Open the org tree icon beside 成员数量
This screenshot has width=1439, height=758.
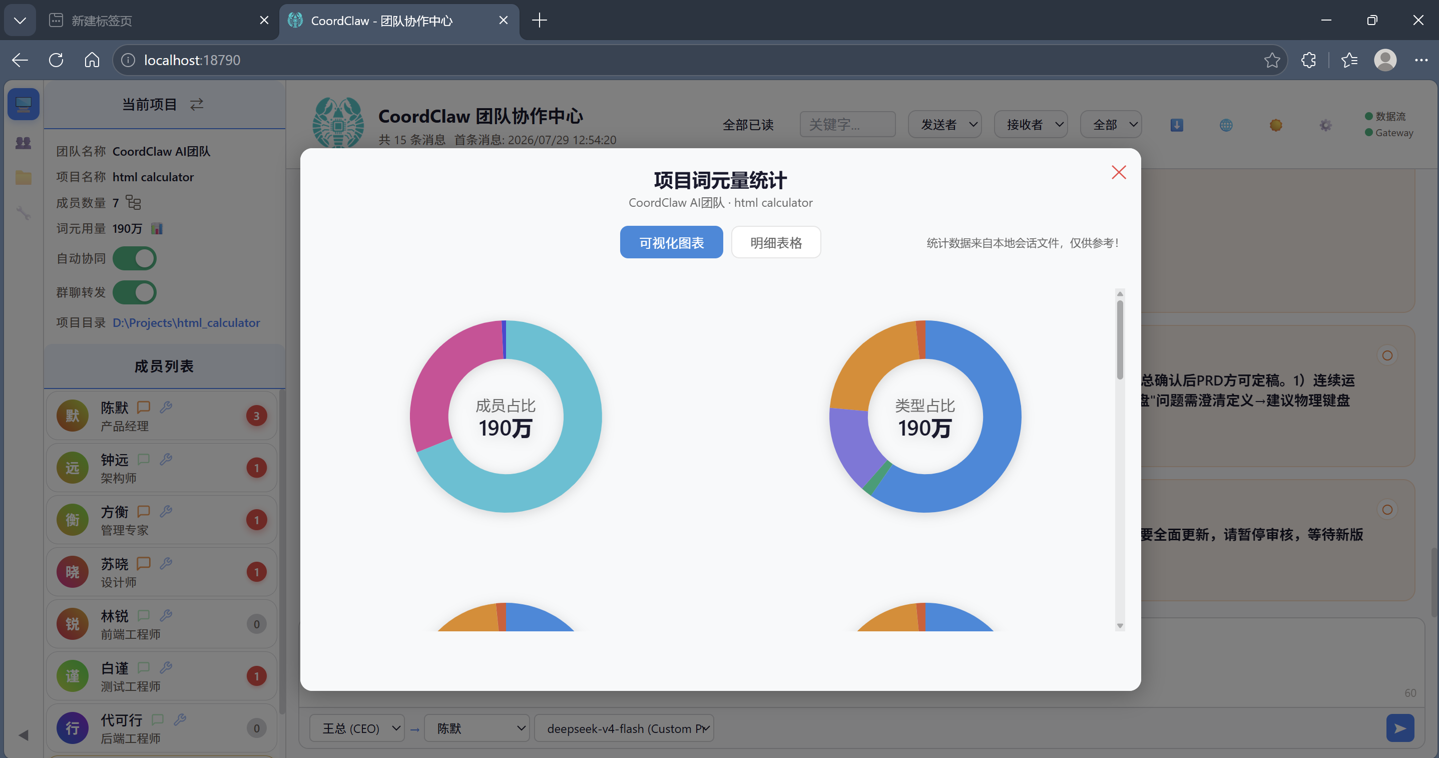[133, 202]
